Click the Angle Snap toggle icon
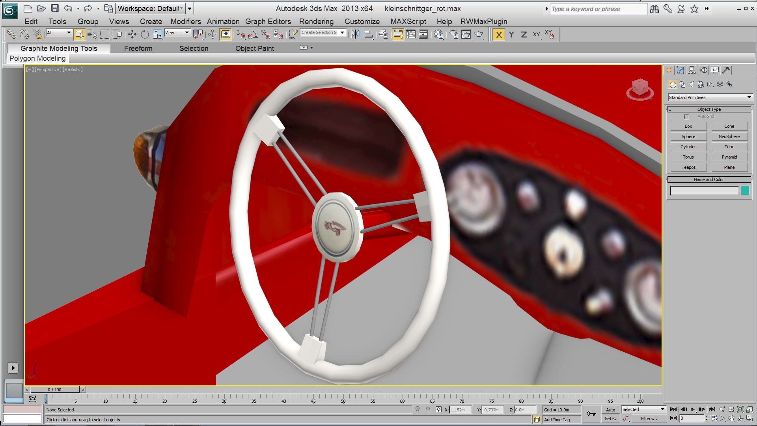757x426 pixels. pos(253,35)
